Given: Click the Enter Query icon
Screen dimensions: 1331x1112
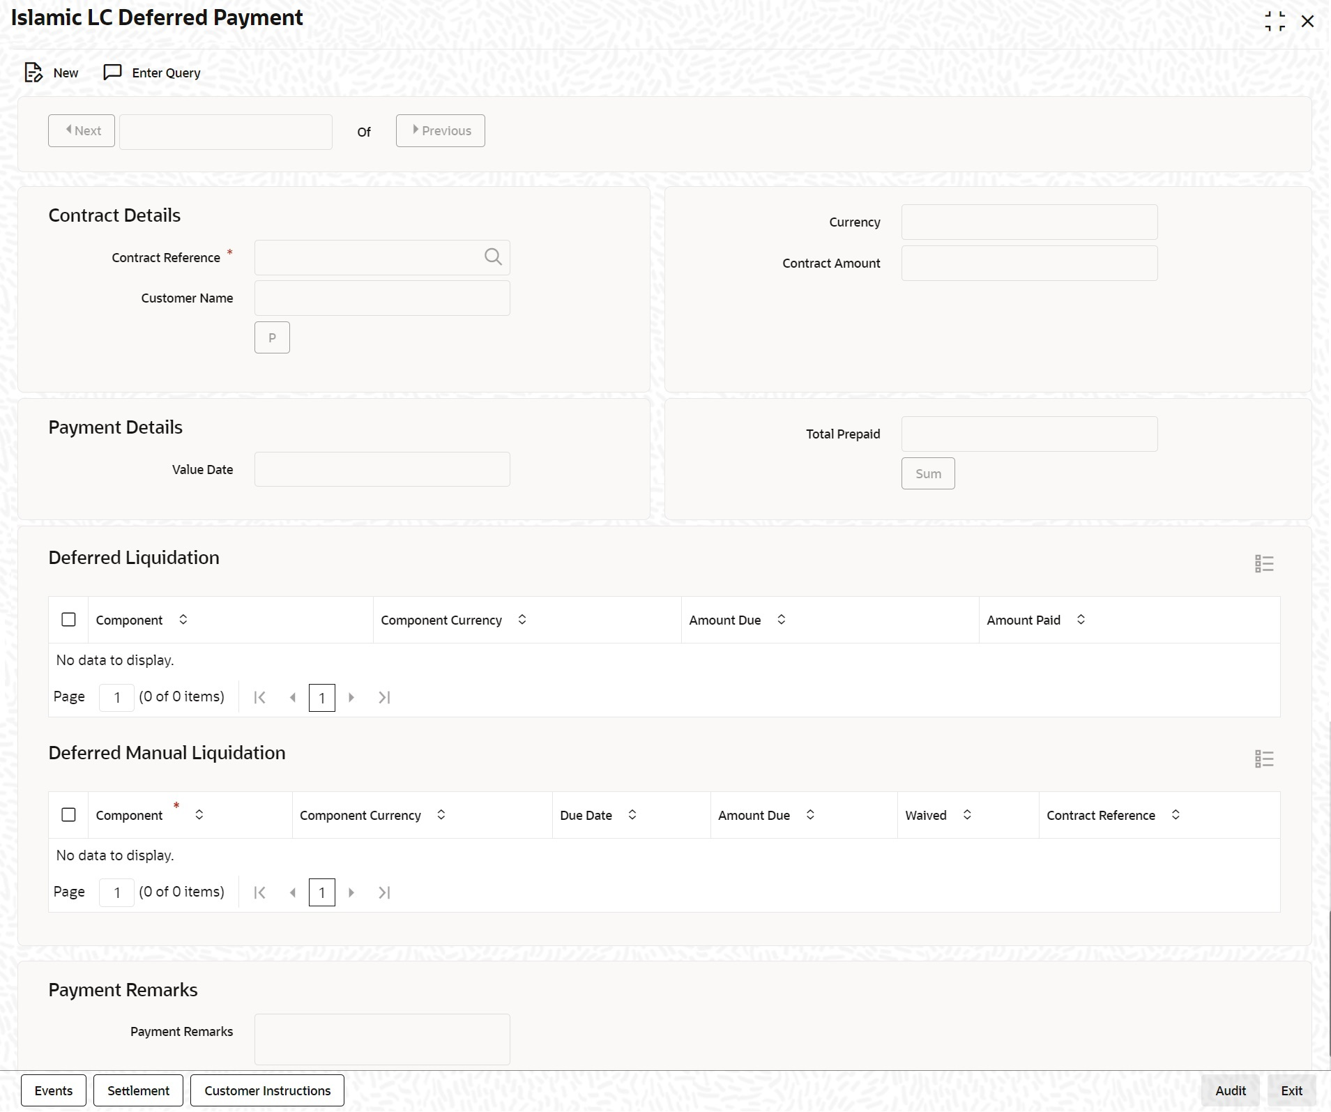Looking at the screenshot, I should click(112, 73).
